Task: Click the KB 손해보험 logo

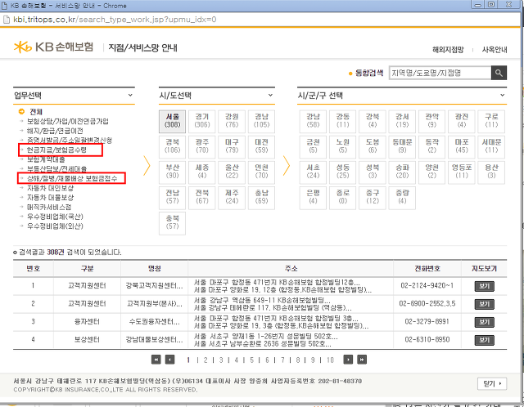Action: pos(53,47)
